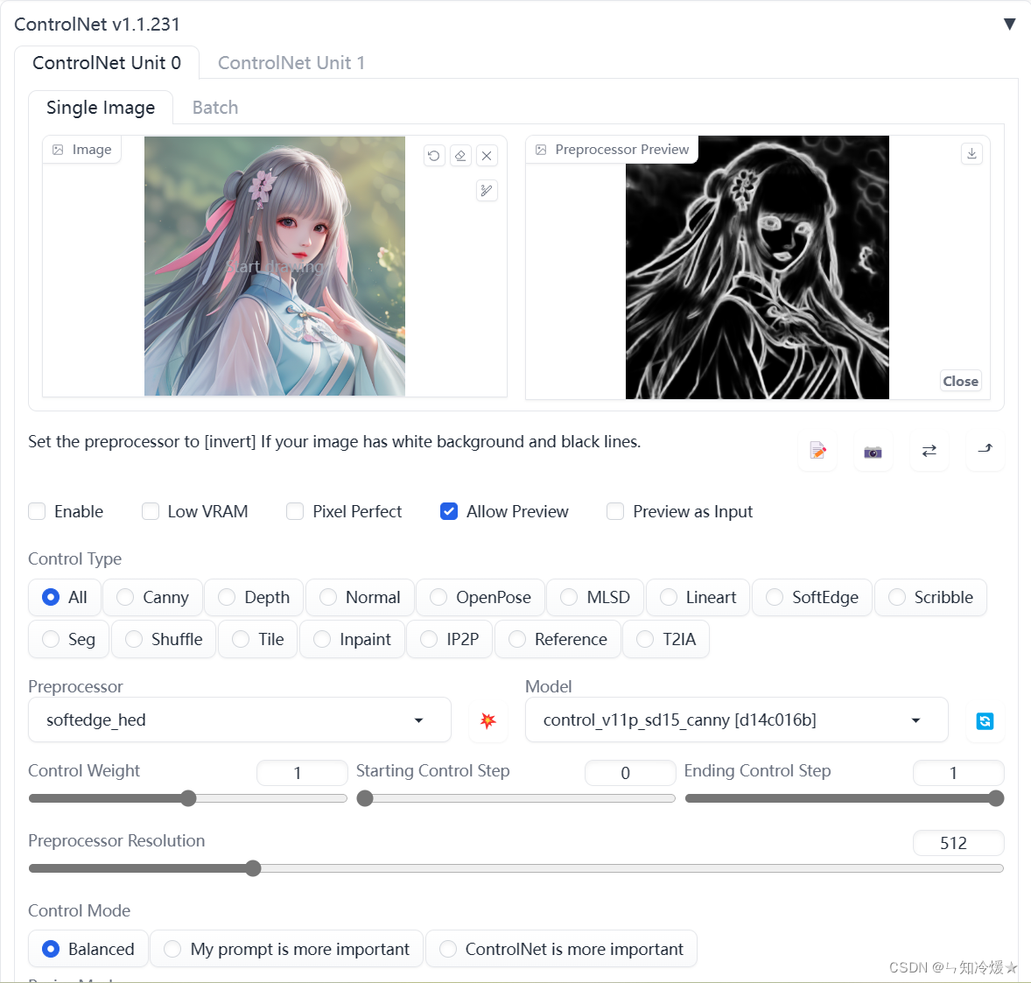
Task: Click the Ending Control Step value field
Action: [x=958, y=773]
